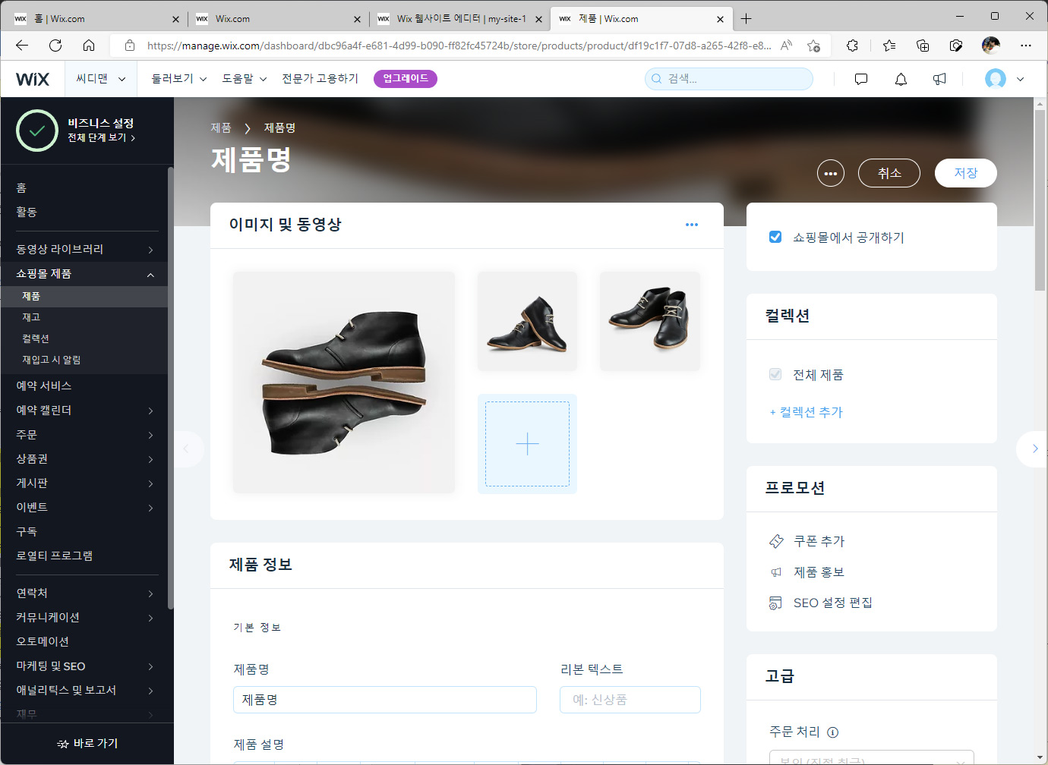Click the Wix logo
This screenshot has width=1048, height=765.
33,79
